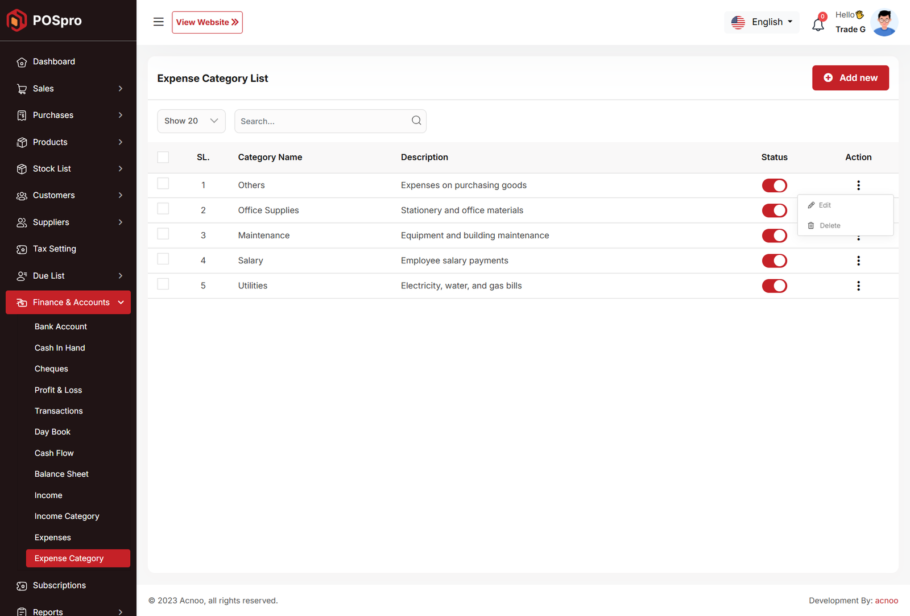Click the POSpro logo
The width and height of the screenshot is (910, 616).
click(44, 20)
